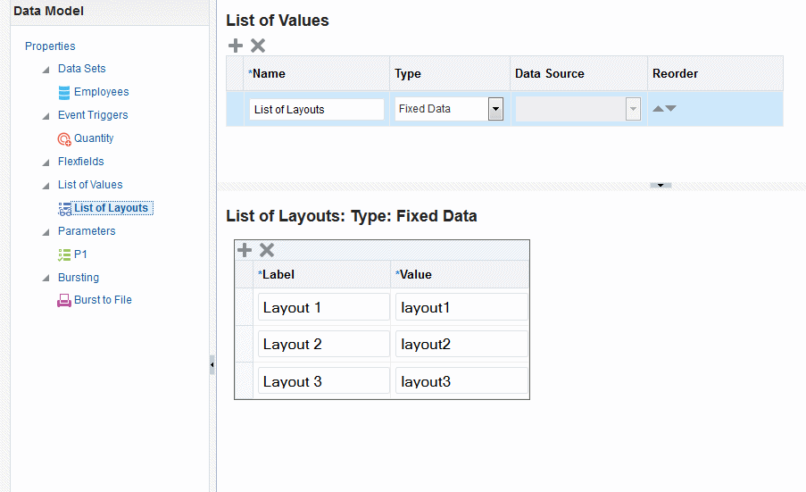This screenshot has width=806, height=492.
Task: Click the delete row icon in fixed data table
Action: [267, 251]
